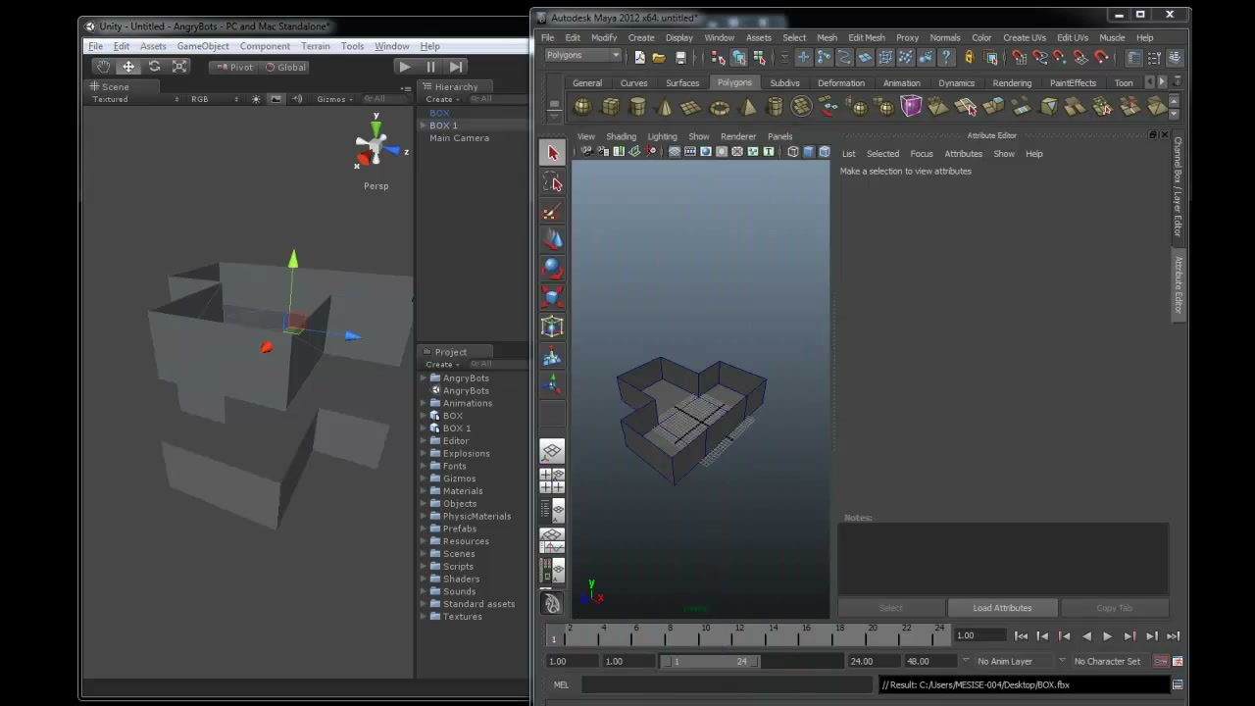Click Maya range slider bar
This screenshot has height=706, width=1255.
pyautogui.click(x=709, y=662)
